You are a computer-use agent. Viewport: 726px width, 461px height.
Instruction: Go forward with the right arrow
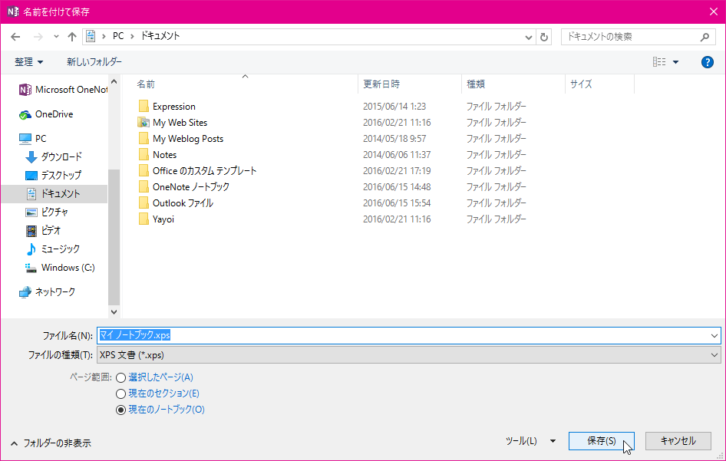point(38,37)
